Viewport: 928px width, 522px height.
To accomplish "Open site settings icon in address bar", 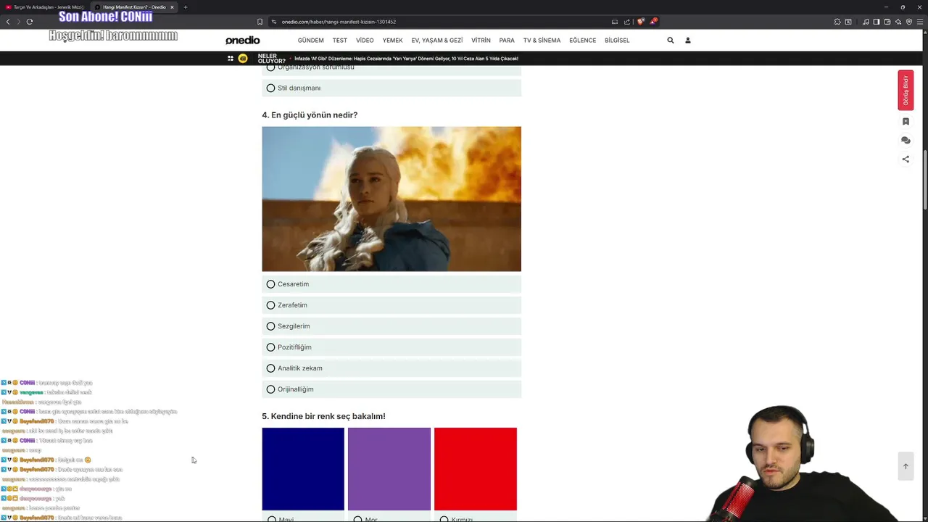I will point(274,22).
